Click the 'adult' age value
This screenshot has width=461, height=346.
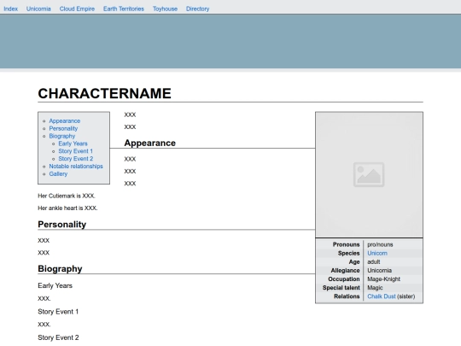(x=374, y=262)
